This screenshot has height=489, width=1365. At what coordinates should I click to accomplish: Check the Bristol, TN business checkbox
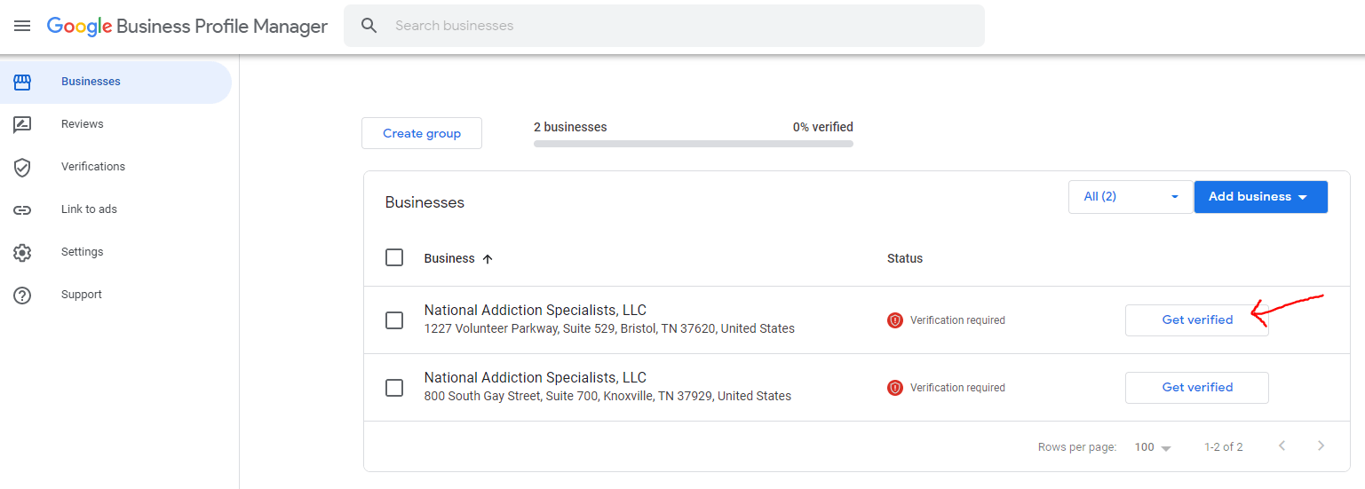tap(394, 320)
